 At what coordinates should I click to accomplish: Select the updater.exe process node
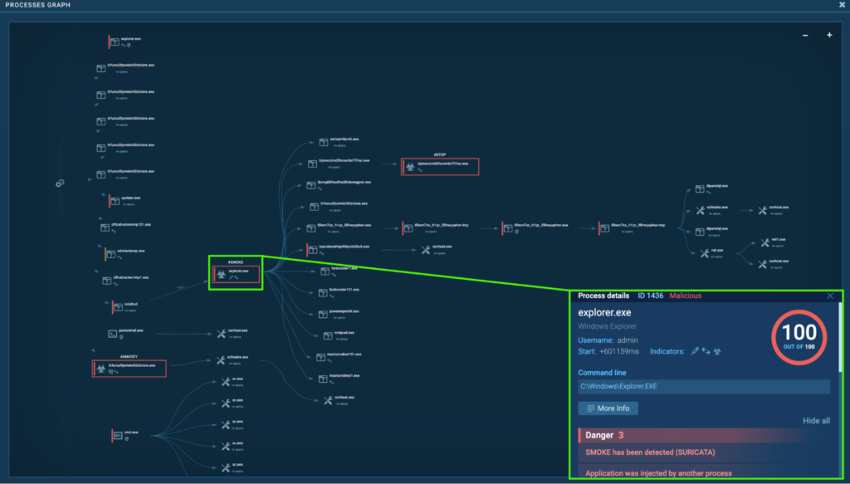coord(115,201)
